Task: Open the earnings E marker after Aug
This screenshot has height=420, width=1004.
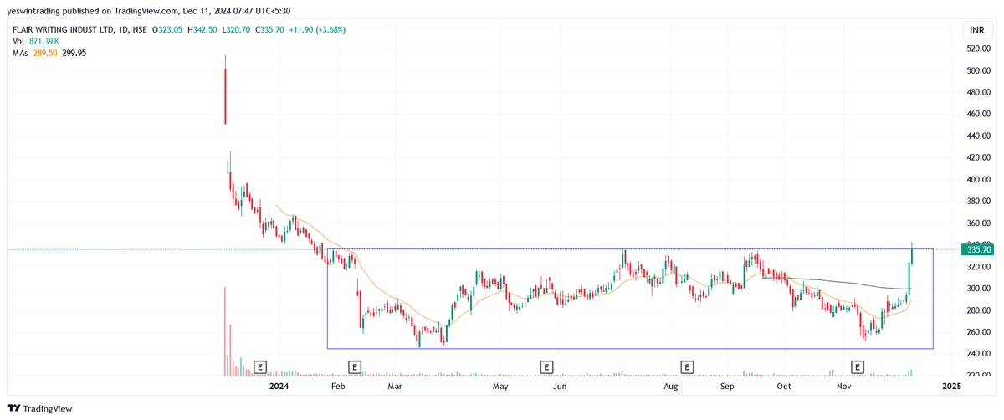Action: pos(688,366)
